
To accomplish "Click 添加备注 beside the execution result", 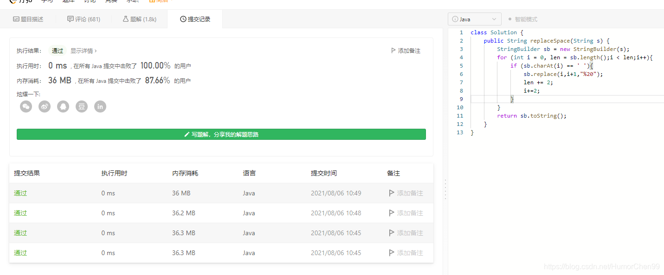I will point(406,51).
